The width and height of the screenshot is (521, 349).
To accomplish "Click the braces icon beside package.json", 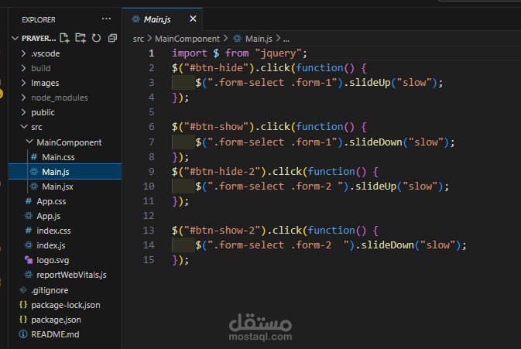I will coord(23,319).
